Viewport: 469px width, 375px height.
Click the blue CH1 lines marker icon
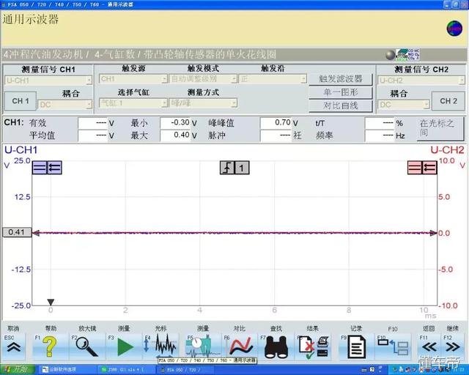[x=40, y=168]
